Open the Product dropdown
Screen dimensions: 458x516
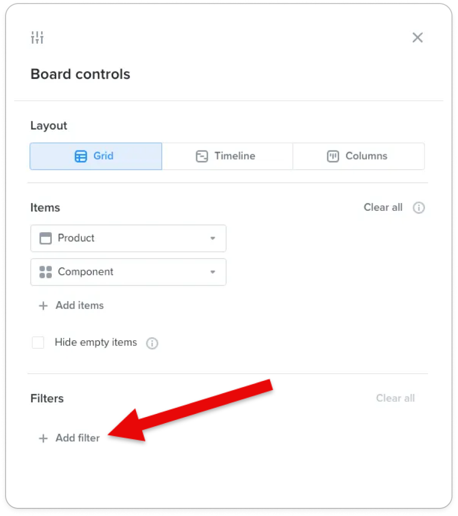tap(128, 238)
